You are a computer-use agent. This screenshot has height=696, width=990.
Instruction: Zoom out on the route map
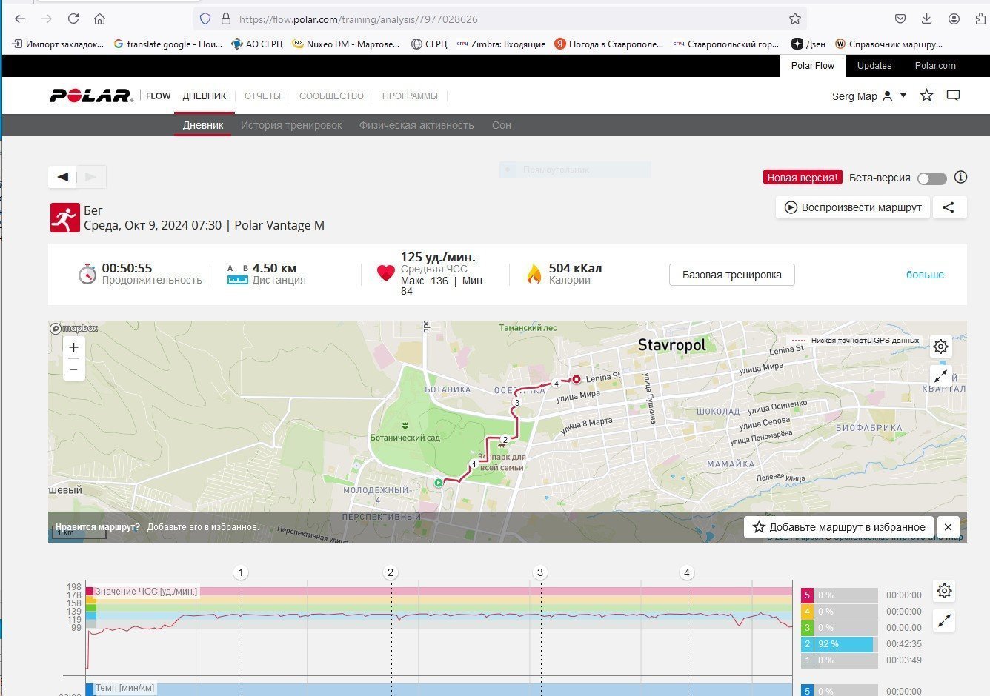(73, 369)
